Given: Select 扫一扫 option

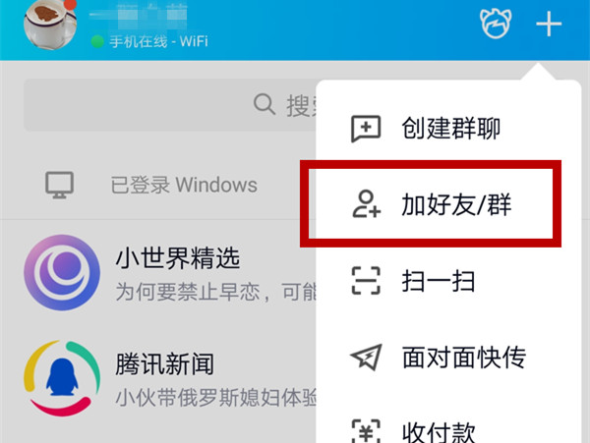Looking at the screenshot, I should (439, 281).
